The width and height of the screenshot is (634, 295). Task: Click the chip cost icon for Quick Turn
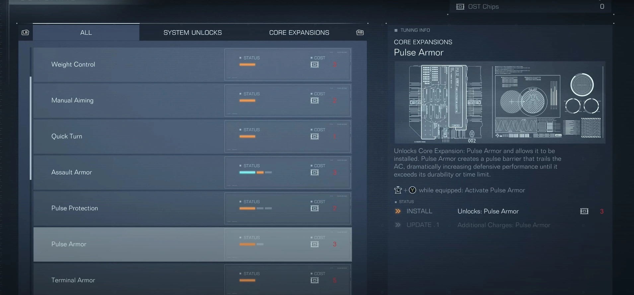[315, 136]
